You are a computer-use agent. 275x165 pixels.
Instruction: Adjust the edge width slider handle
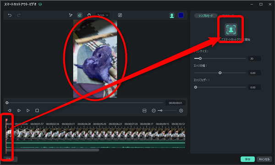tap(220, 73)
